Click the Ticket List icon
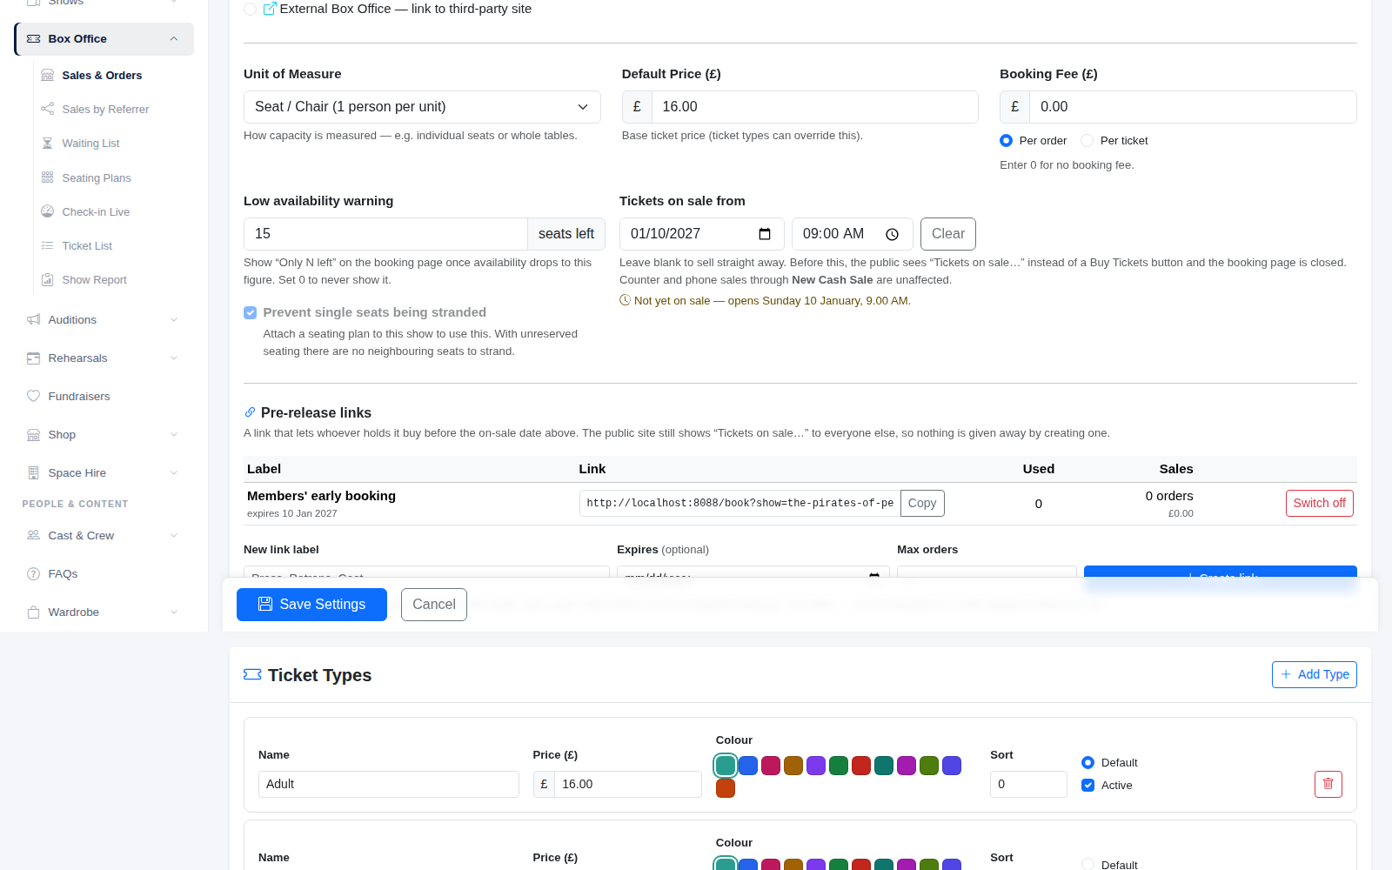Image resolution: width=1392 pixels, height=870 pixels. coord(48,245)
